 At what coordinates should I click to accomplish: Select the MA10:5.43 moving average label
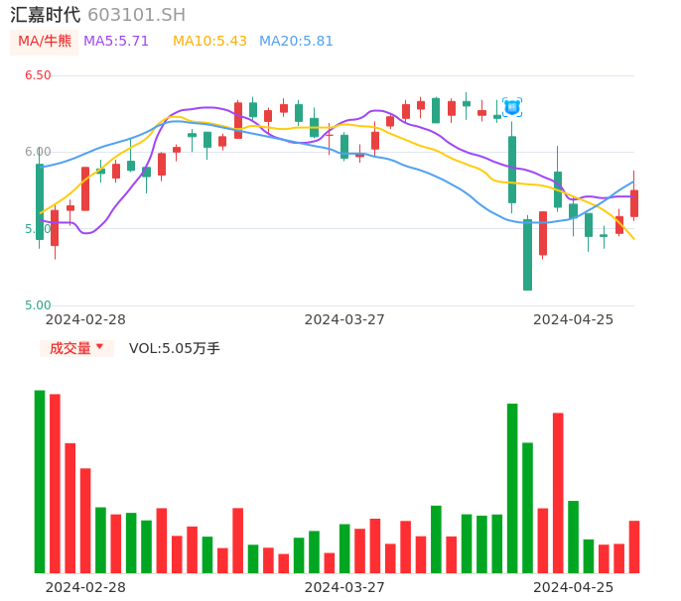pyautogui.click(x=209, y=42)
